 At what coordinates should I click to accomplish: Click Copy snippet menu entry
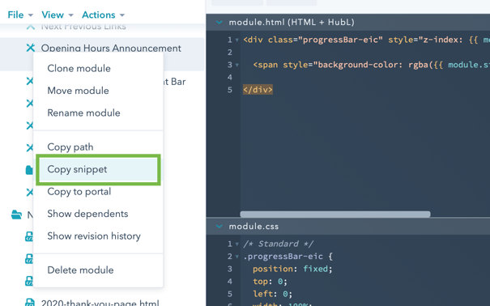98,169
